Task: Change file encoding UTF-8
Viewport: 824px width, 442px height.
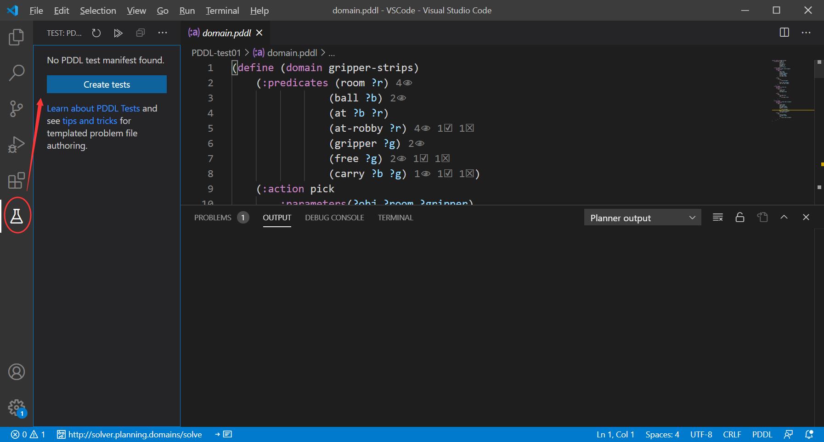Action: coord(701,434)
